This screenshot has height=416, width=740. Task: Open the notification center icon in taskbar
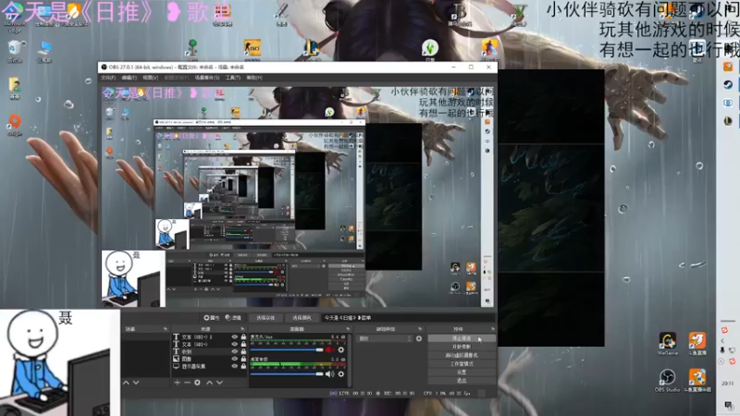click(x=728, y=404)
